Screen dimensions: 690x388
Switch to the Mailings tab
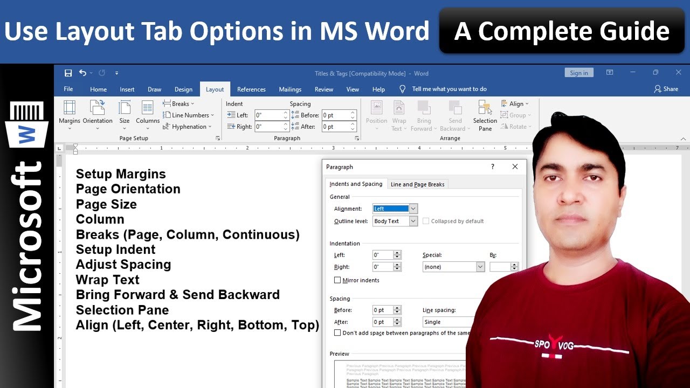tap(290, 89)
